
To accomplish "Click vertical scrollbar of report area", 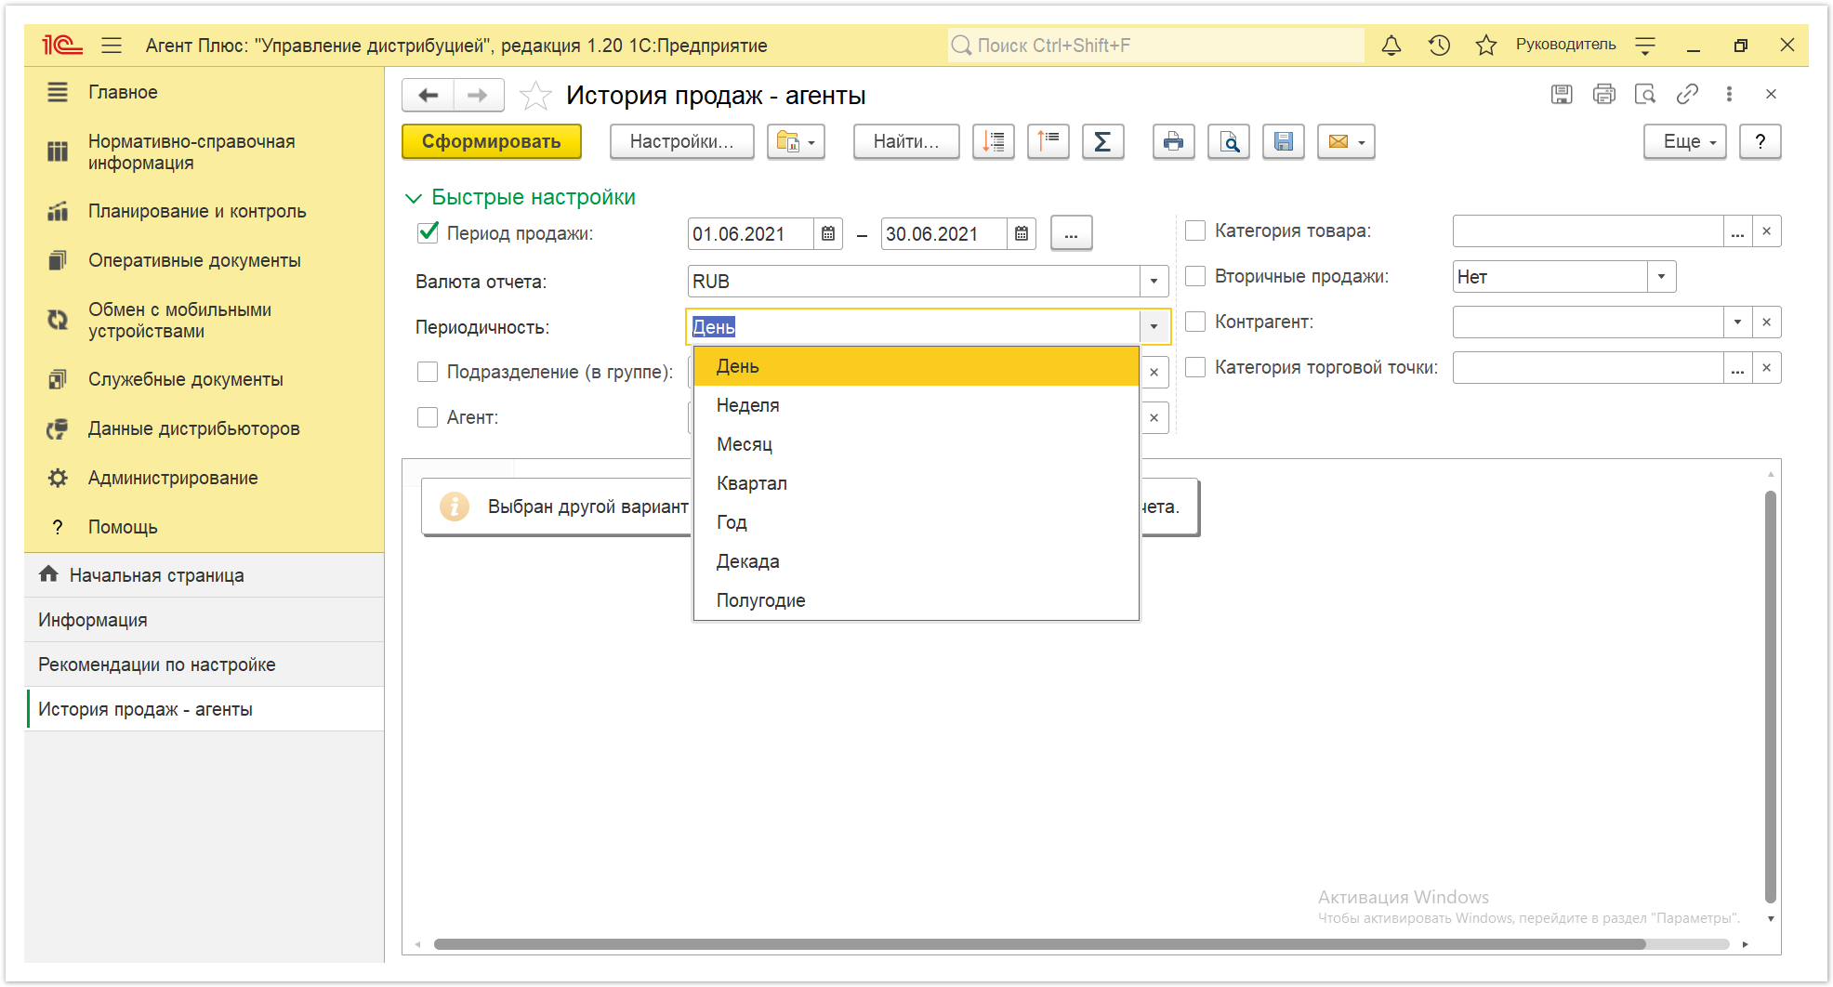I will pyautogui.click(x=1771, y=697).
